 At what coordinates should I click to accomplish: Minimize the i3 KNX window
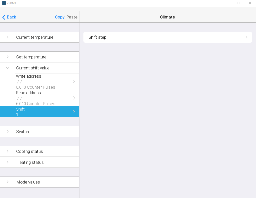click(x=227, y=3)
